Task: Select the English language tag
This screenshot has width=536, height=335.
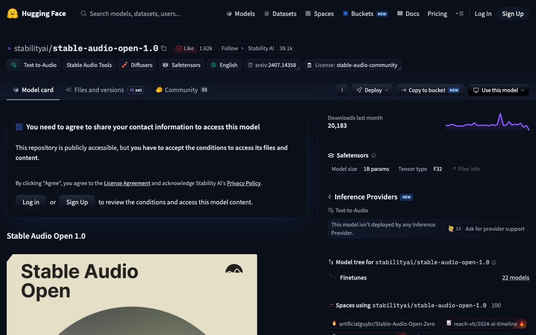Action: coord(224,65)
